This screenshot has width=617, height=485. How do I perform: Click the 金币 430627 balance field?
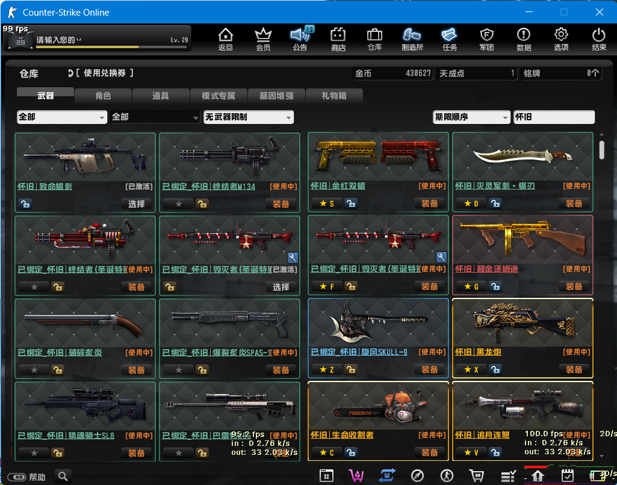pyautogui.click(x=392, y=73)
